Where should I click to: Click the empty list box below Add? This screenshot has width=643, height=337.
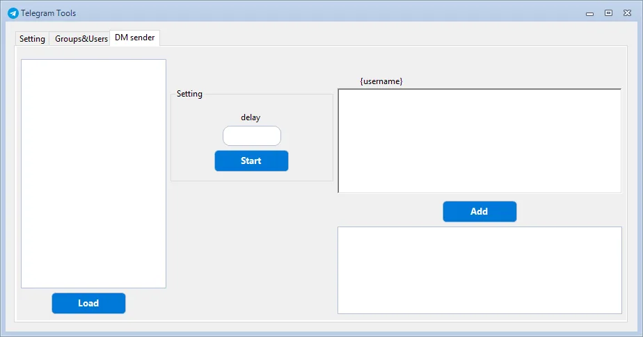coord(479,270)
